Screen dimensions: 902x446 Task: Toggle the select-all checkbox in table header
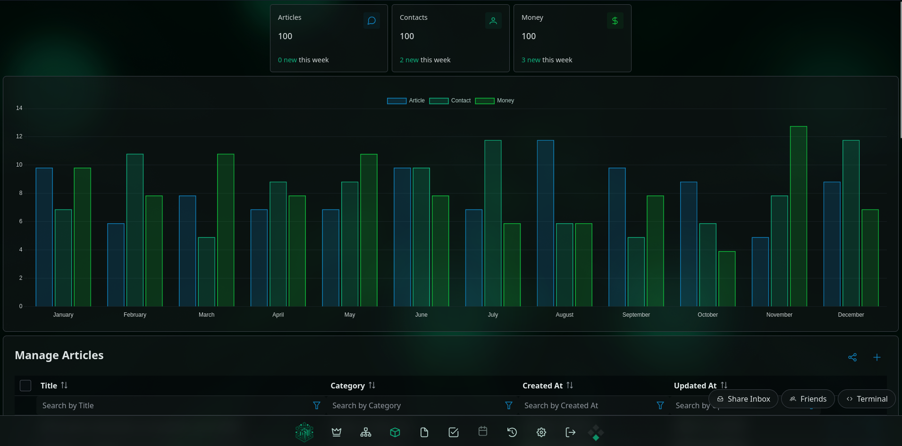point(25,386)
